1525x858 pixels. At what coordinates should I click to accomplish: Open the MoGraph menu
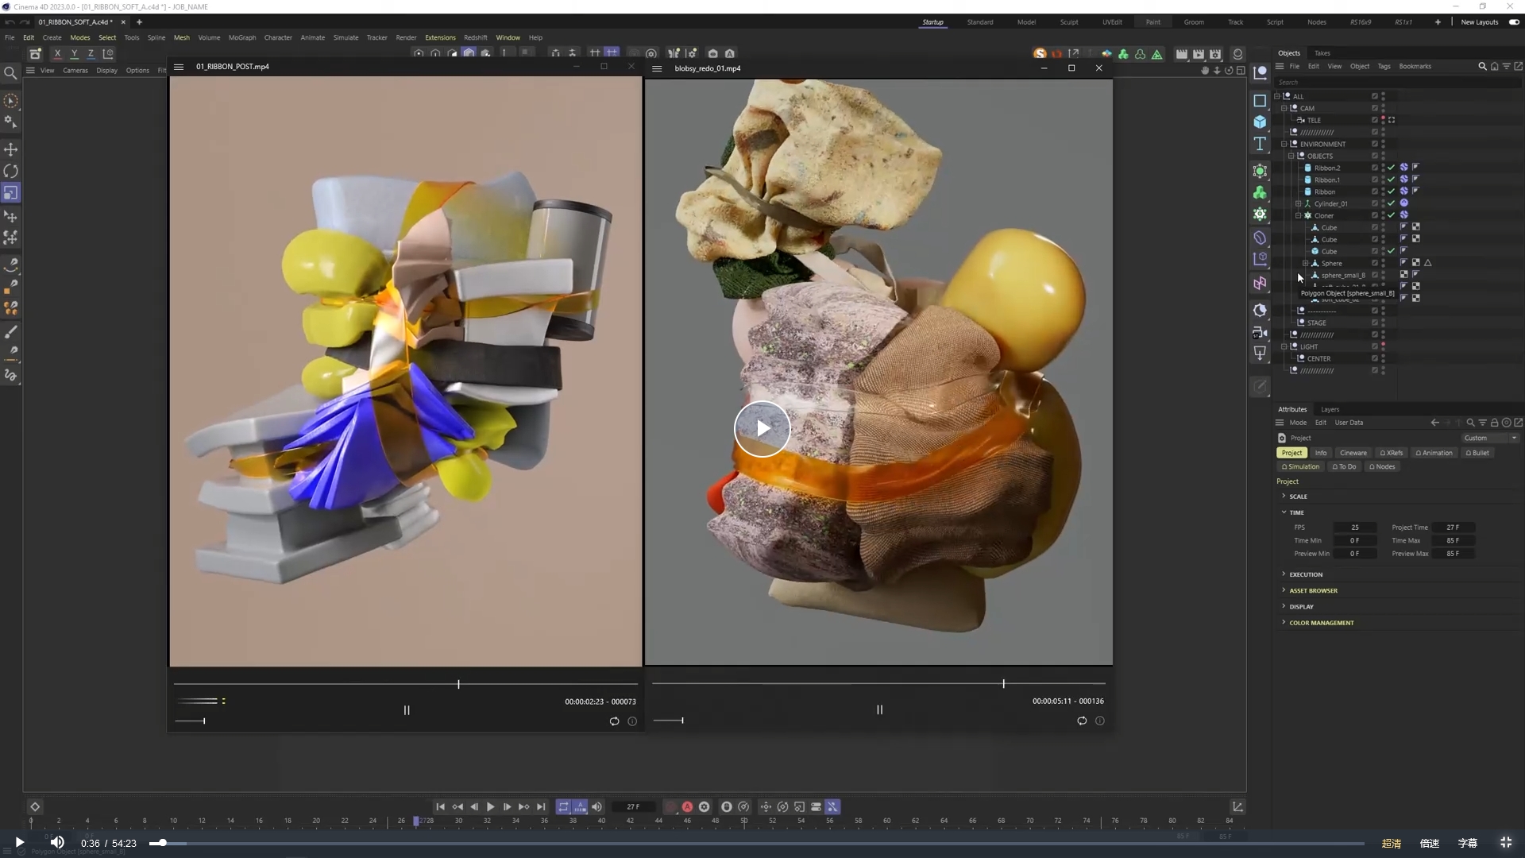[x=242, y=37]
